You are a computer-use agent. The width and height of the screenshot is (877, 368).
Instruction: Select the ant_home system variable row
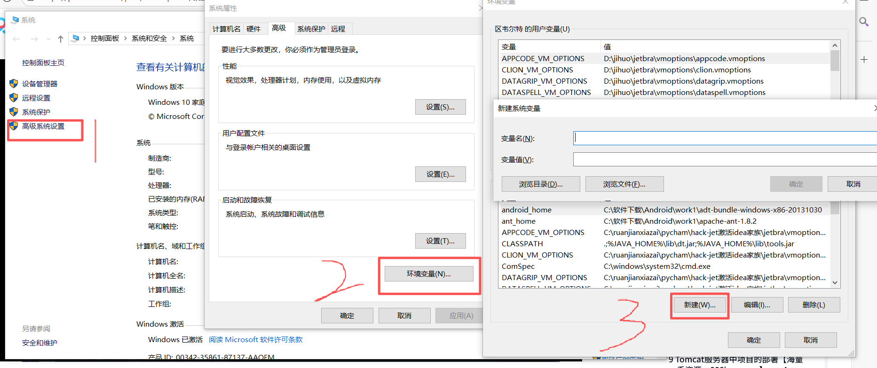coord(665,221)
